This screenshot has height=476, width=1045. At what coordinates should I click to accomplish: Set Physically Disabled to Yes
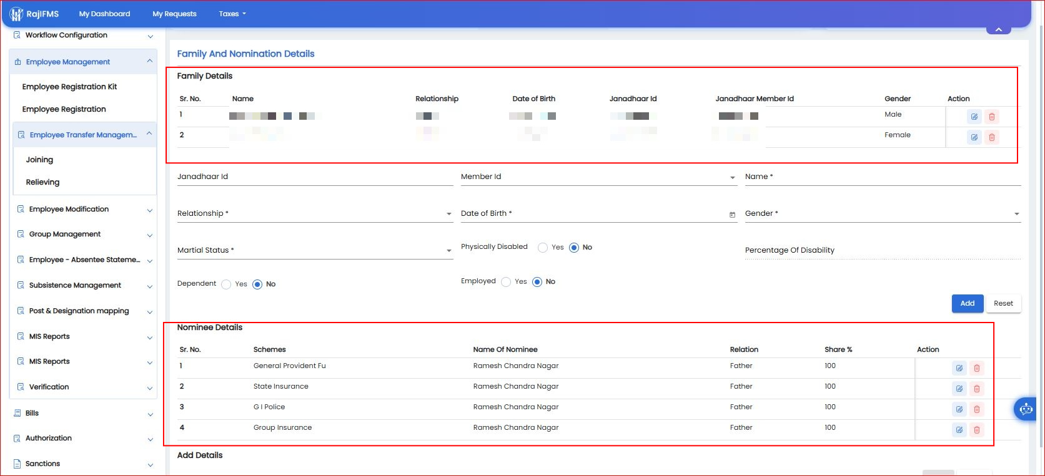[x=543, y=248]
